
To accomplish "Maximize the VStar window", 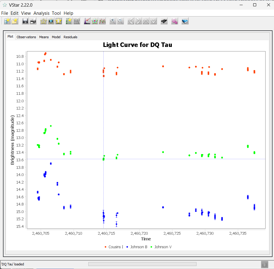I will coord(255,5).
